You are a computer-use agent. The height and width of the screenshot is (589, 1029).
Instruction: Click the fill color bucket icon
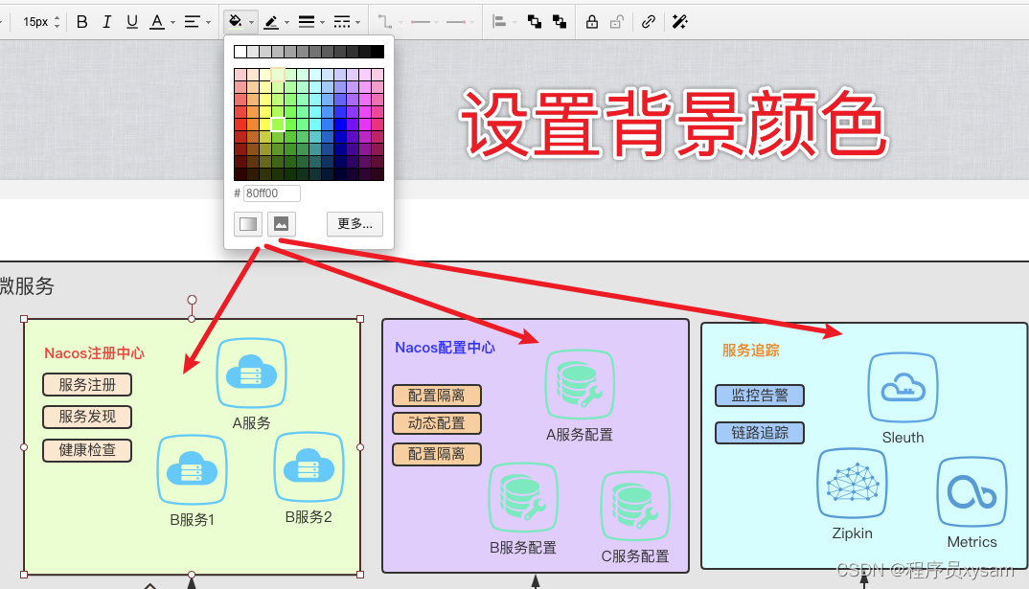tap(235, 22)
